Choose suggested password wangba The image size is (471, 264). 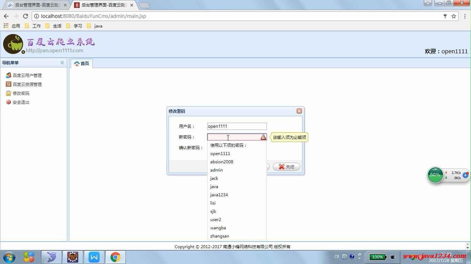[x=237, y=228]
